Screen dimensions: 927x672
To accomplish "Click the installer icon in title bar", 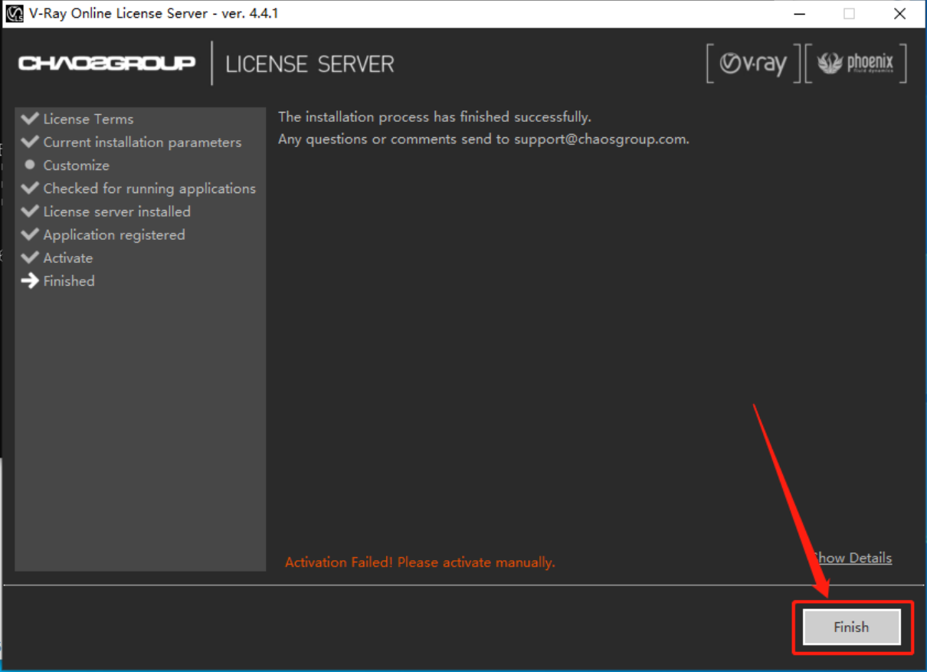I will (15, 14).
